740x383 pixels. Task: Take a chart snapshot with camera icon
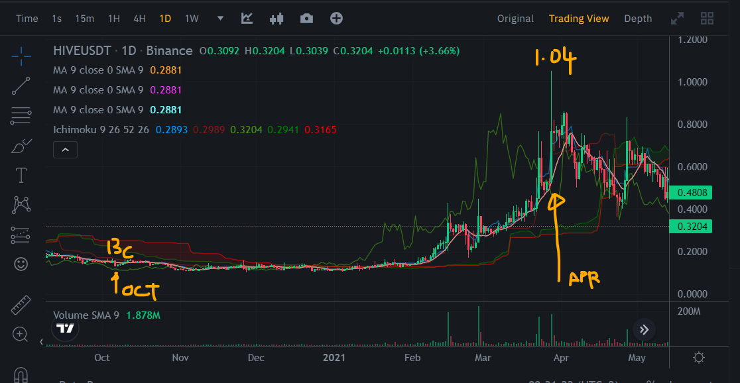click(306, 19)
